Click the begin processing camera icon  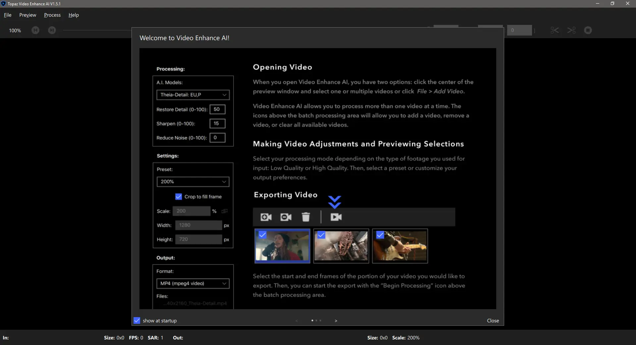[336, 217]
